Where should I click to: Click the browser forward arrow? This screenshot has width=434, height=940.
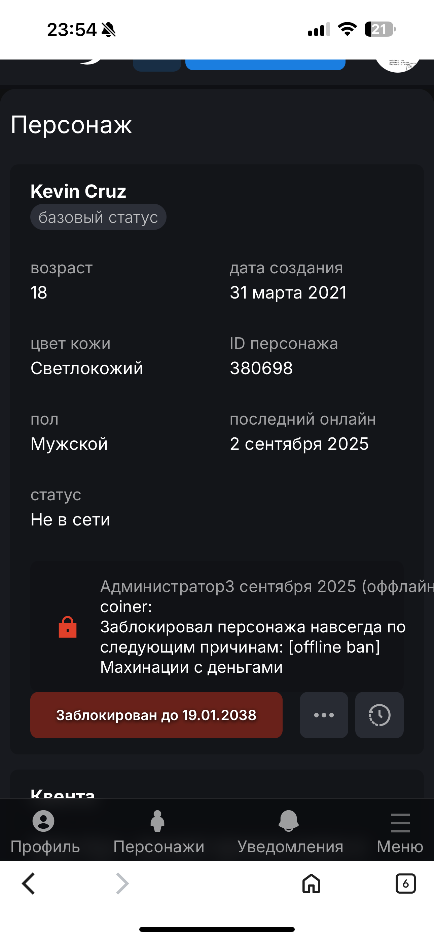(x=122, y=884)
